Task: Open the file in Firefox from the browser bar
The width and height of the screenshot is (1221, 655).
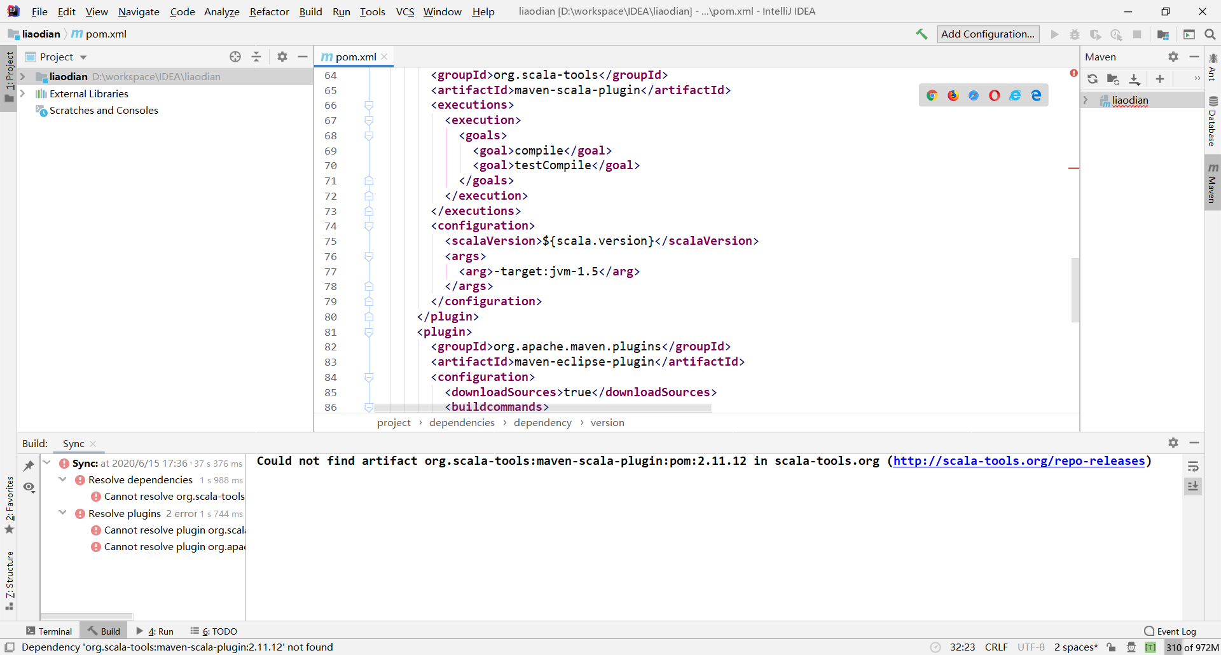Action: (953, 95)
